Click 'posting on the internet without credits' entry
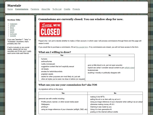The height and width of the screenshot is (115, 153). click(x=104, y=112)
